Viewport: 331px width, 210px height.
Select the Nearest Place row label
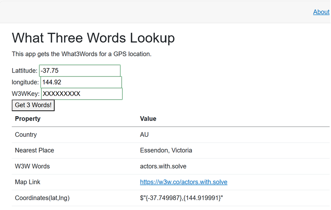(34, 150)
